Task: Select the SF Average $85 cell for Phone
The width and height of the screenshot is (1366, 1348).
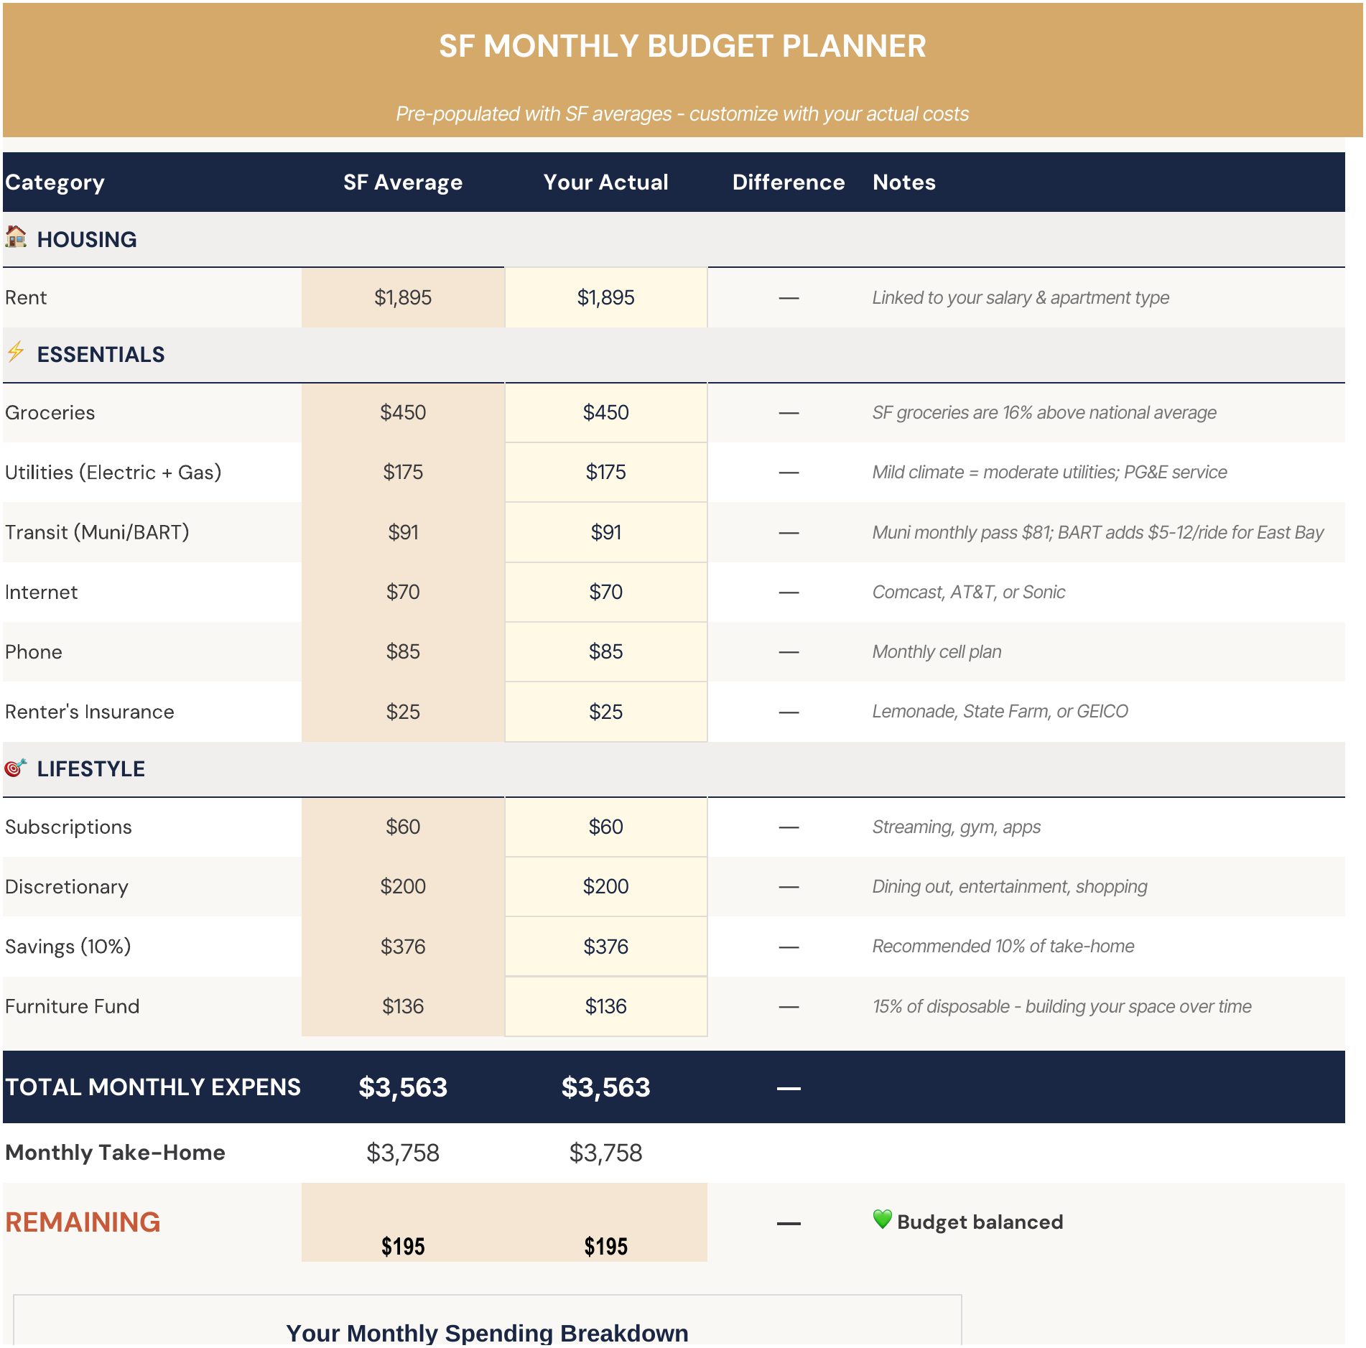Action: (x=403, y=652)
